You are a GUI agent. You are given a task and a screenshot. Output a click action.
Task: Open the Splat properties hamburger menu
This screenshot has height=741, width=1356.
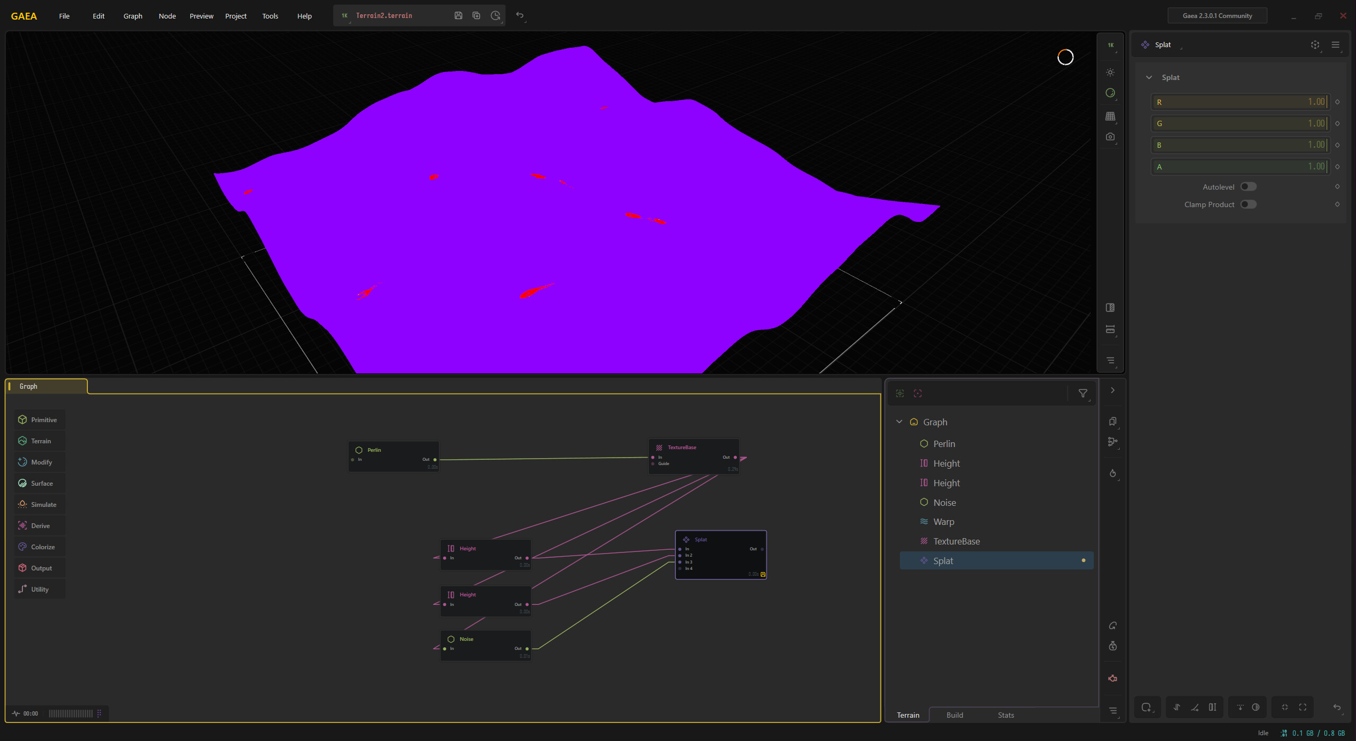point(1335,45)
